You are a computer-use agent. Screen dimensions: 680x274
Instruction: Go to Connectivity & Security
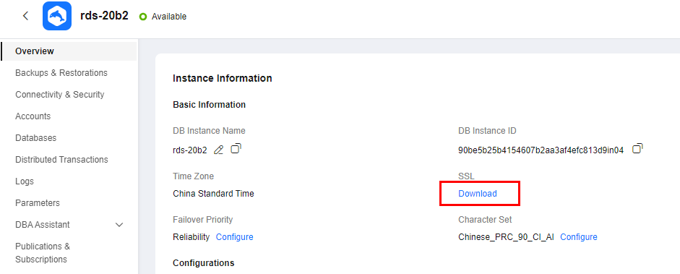[60, 95]
